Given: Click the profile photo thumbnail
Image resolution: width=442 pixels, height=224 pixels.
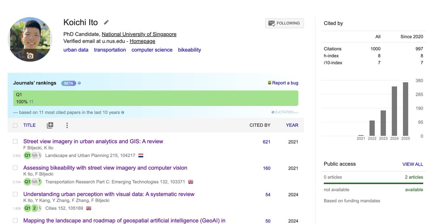Looking at the screenshot, I should click(x=30, y=39).
